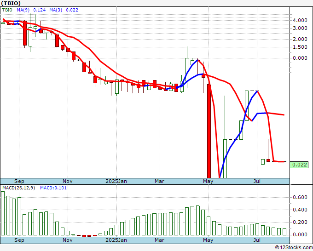
Task: Click the MACD:0.101 value label
Action: [x=53, y=188]
